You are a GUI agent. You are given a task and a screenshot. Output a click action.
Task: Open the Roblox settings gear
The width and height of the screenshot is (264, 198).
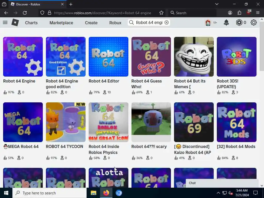pos(254,22)
